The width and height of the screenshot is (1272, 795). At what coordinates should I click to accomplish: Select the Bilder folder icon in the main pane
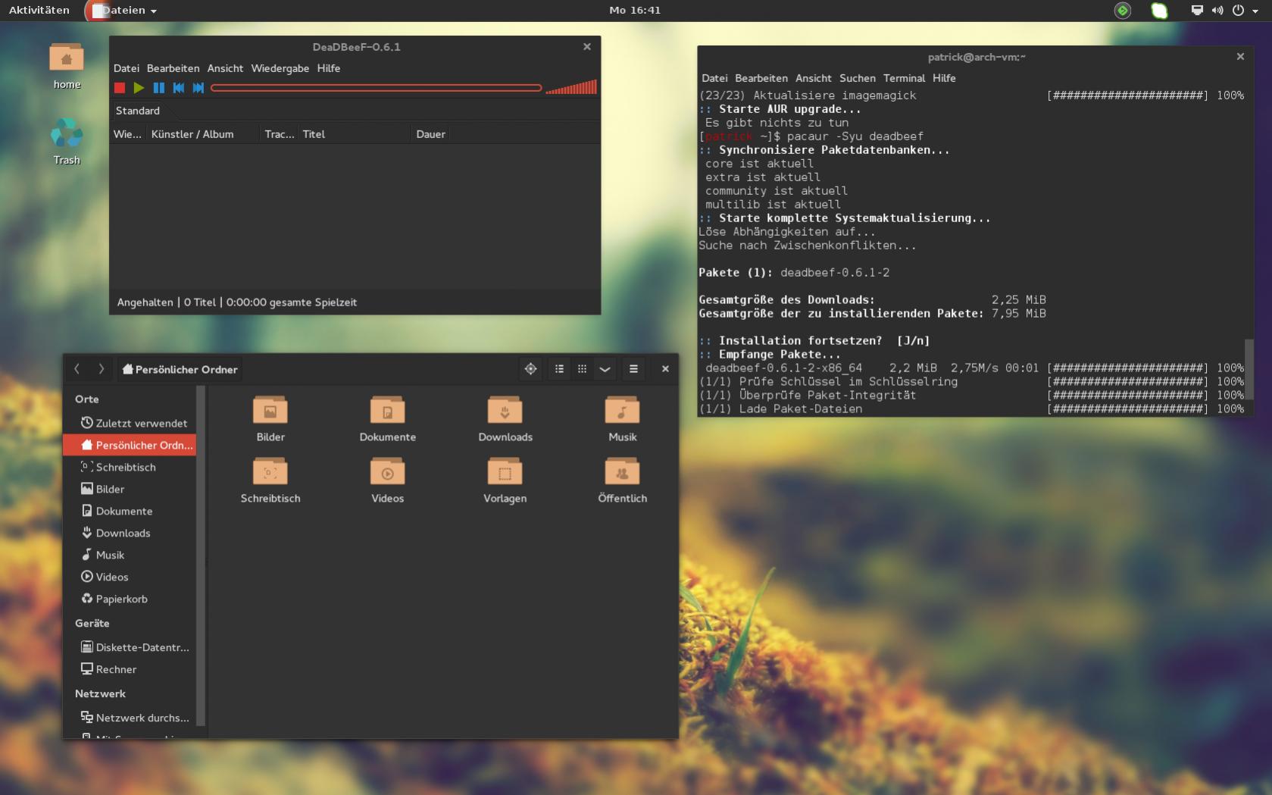point(270,411)
